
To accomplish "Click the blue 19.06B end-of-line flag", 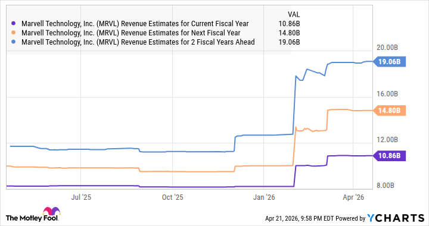I will (389, 62).
